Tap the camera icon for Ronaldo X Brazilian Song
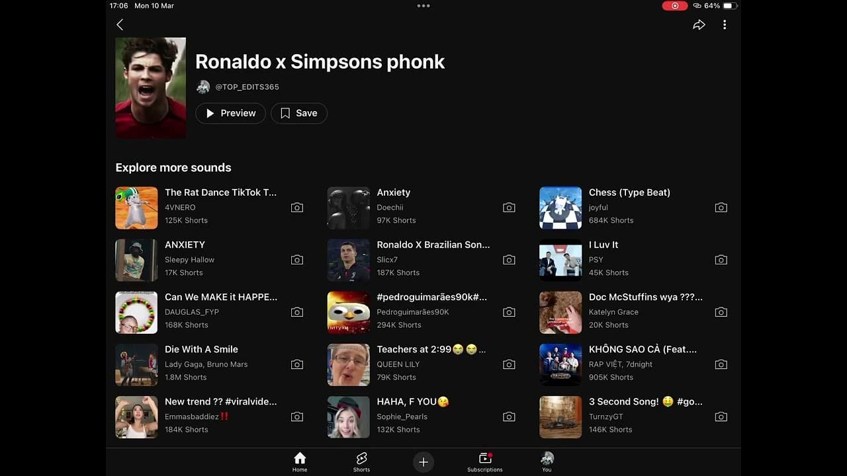Screen dimensions: 847x476 click(x=509, y=260)
